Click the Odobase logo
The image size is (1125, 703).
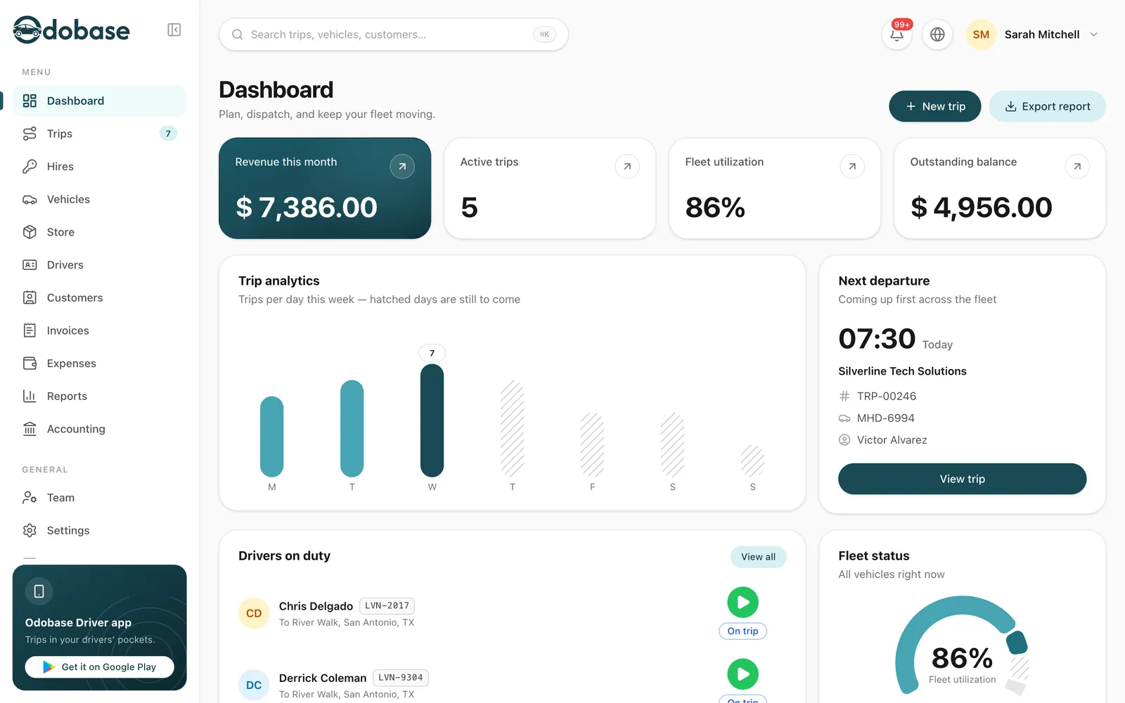tap(72, 30)
